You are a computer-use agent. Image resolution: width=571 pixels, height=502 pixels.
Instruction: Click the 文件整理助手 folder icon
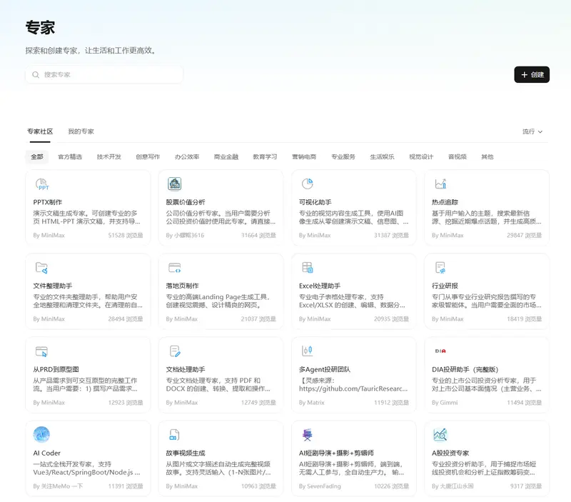(x=41, y=268)
